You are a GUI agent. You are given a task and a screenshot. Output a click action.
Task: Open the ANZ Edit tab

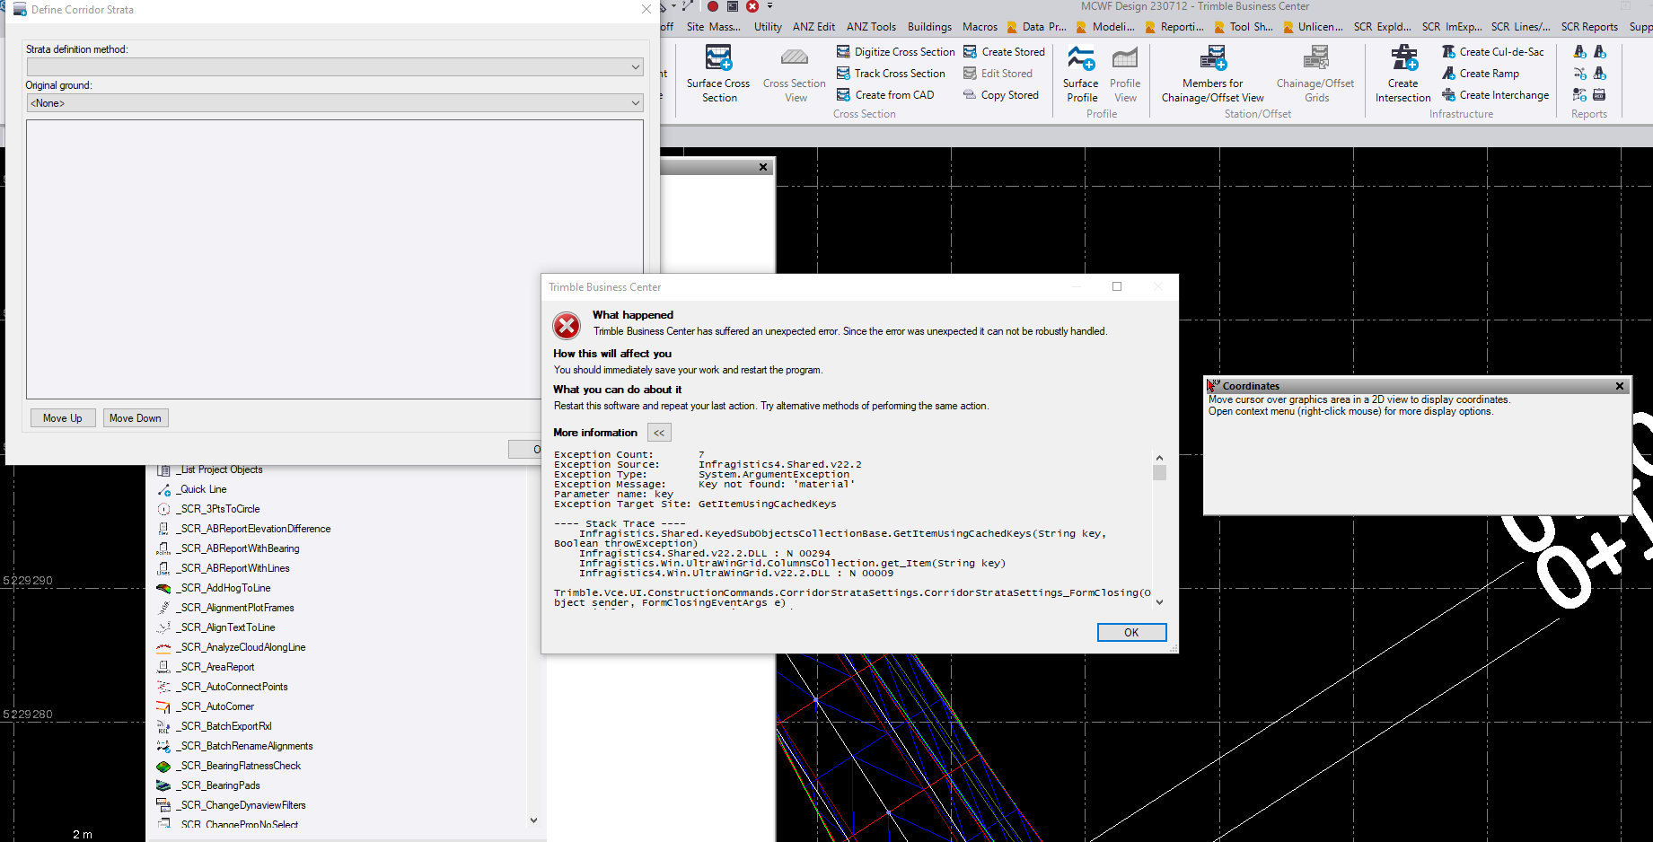[x=813, y=27]
